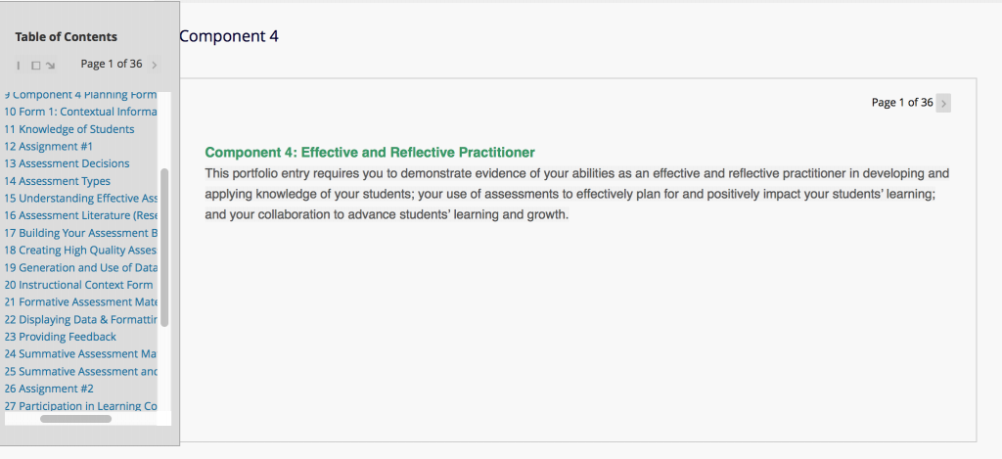Open '12 Assignment #1' in table of contents
Image resolution: width=1002 pixels, height=459 pixels.
pyautogui.click(x=49, y=147)
